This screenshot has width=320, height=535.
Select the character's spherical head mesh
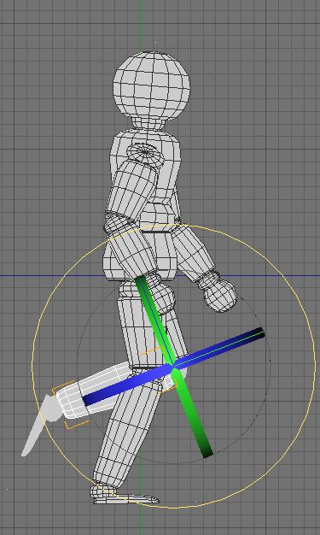(152, 85)
